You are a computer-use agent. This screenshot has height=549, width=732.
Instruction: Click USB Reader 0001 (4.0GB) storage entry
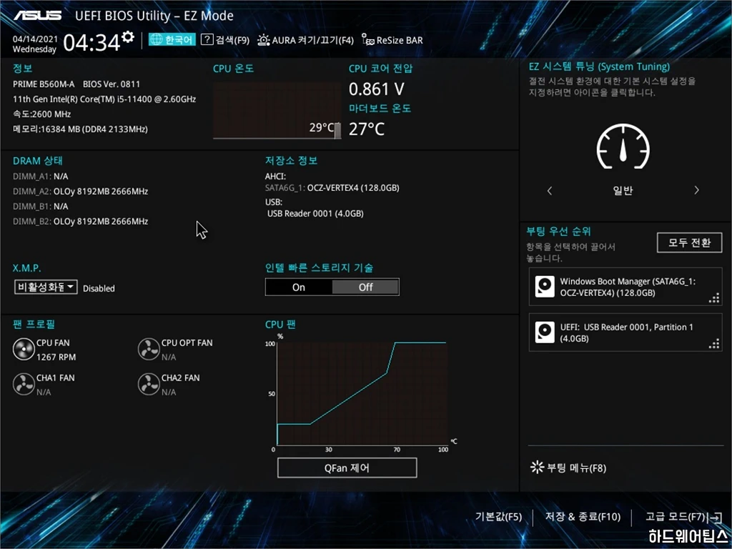pyautogui.click(x=315, y=213)
